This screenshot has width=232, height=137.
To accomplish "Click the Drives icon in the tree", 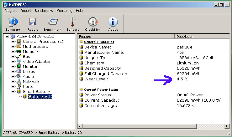I will tap(19, 71).
